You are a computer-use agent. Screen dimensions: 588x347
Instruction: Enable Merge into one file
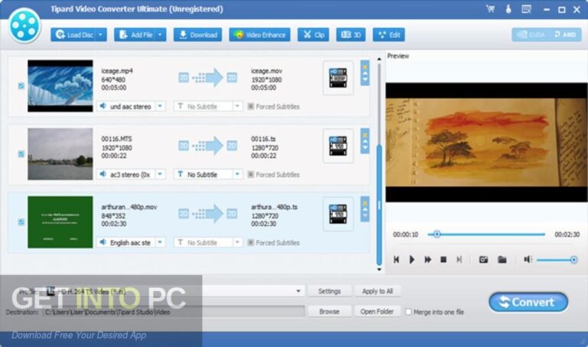408,312
